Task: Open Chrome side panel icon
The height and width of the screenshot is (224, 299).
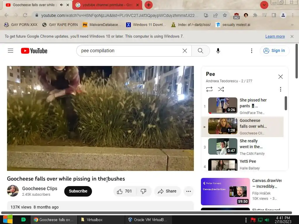Action: point(274,15)
